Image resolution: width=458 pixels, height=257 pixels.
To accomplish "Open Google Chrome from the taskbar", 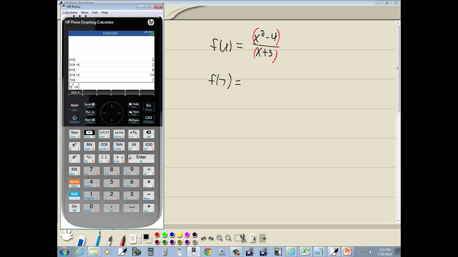I will pyautogui.click(x=208, y=252).
